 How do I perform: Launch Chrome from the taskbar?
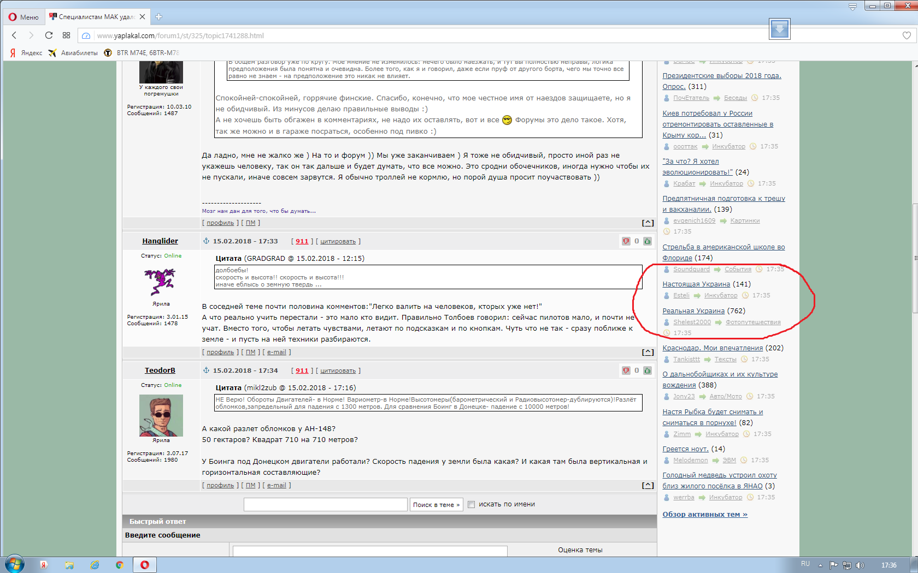coord(120,565)
